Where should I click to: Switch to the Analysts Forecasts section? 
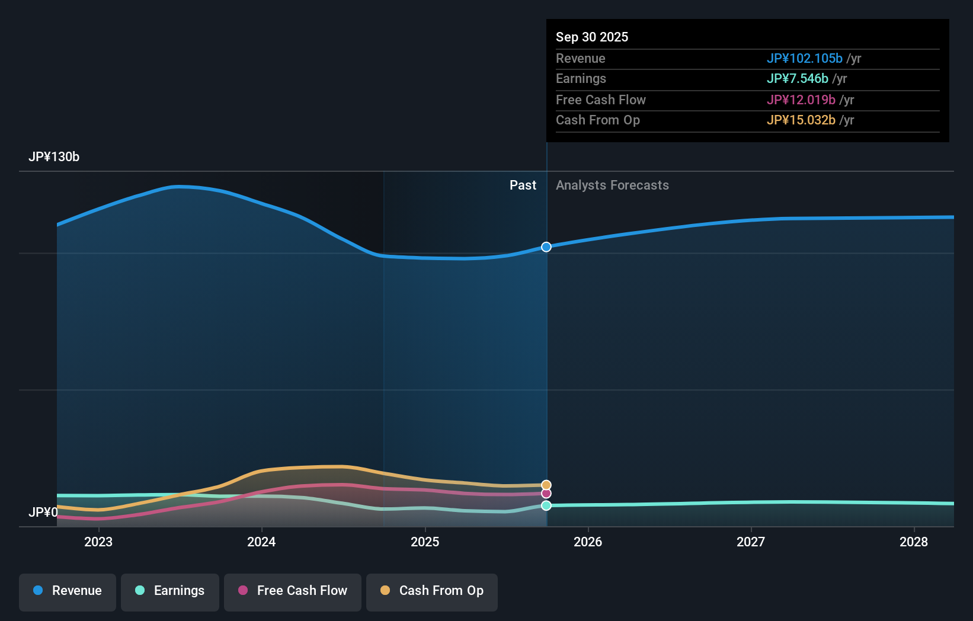[x=612, y=185]
